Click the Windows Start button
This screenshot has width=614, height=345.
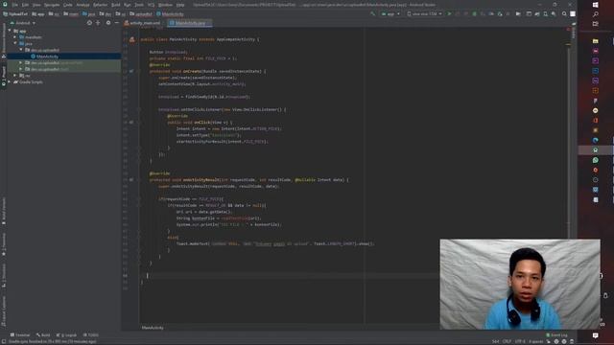(x=595, y=5)
